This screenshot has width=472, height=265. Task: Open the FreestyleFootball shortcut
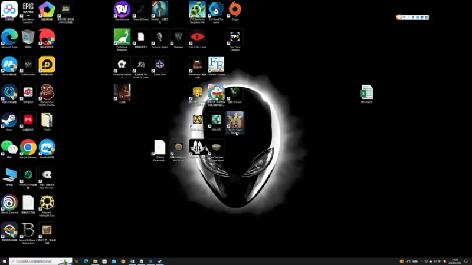click(x=122, y=67)
